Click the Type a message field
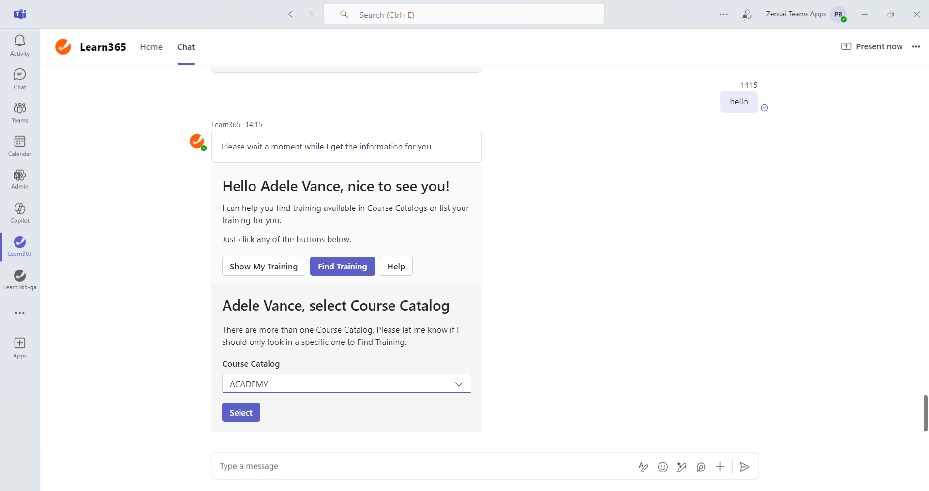This screenshot has width=929, height=491. coord(421,466)
